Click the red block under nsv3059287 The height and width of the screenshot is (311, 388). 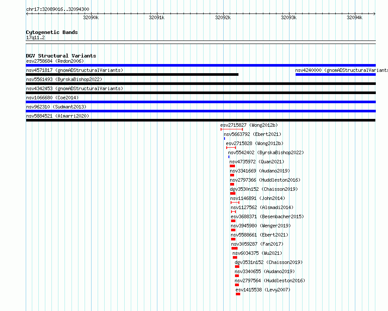pyautogui.click(x=235, y=248)
